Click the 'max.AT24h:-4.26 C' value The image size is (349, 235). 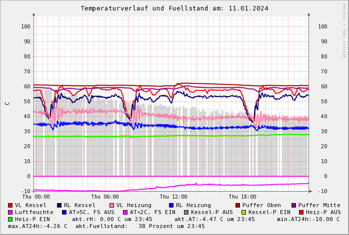37,227
